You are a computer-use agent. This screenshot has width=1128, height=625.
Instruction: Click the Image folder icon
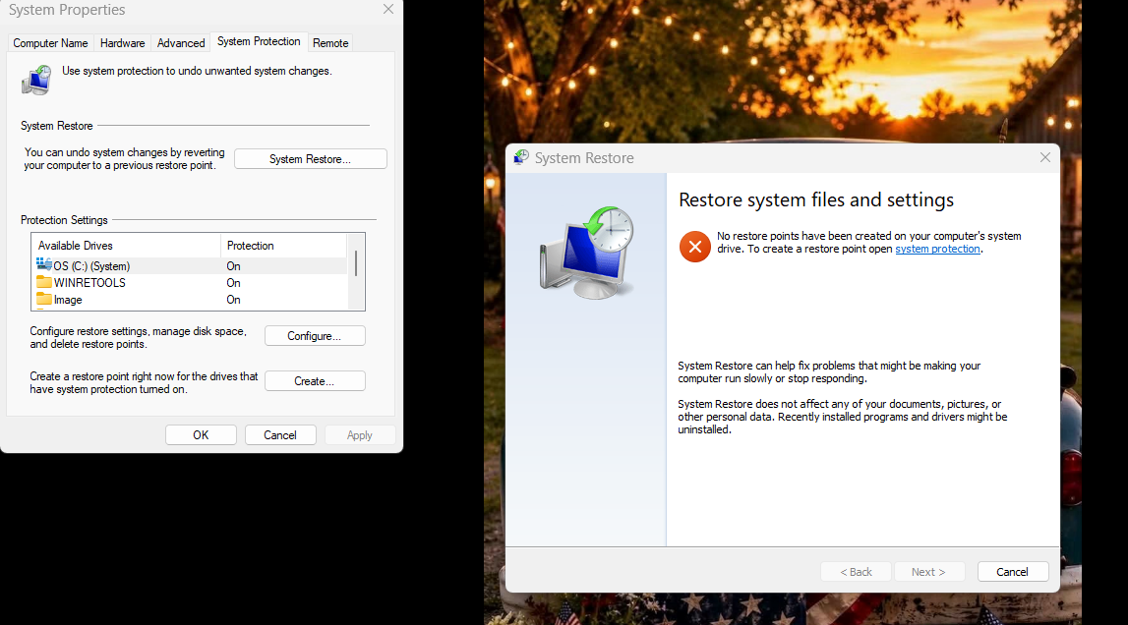point(44,299)
